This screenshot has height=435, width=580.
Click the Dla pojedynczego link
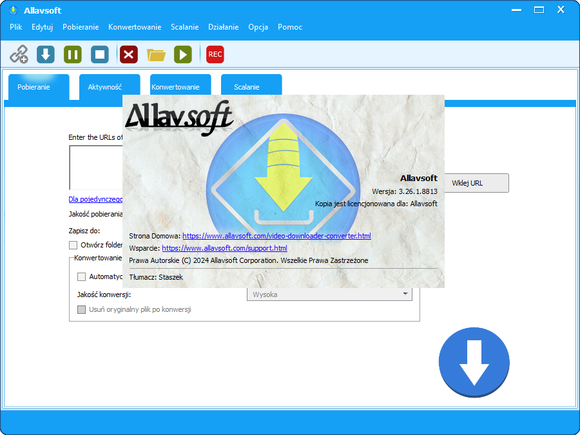[x=95, y=199]
